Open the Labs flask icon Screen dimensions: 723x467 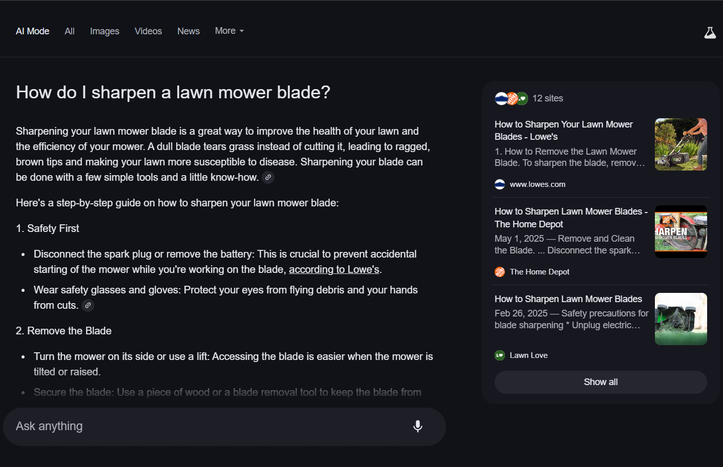click(x=710, y=33)
